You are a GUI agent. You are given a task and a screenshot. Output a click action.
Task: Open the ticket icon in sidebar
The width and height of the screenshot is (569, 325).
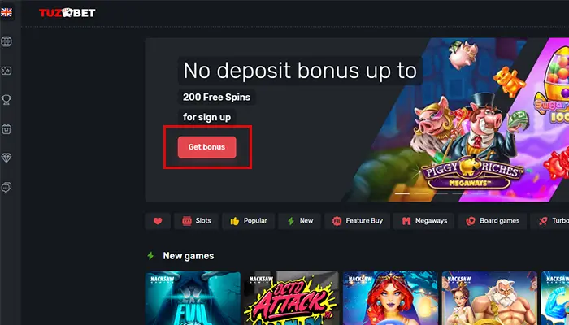click(7, 71)
